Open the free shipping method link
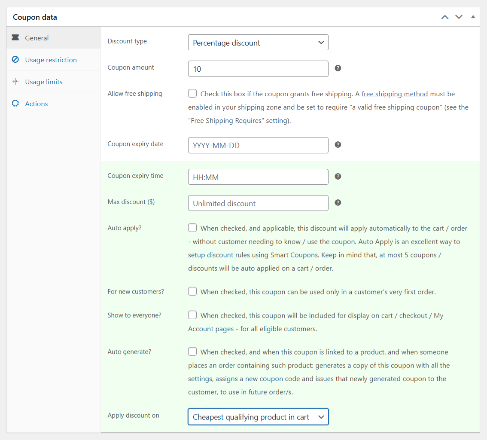Viewport: 487px width, 440px height. point(395,94)
